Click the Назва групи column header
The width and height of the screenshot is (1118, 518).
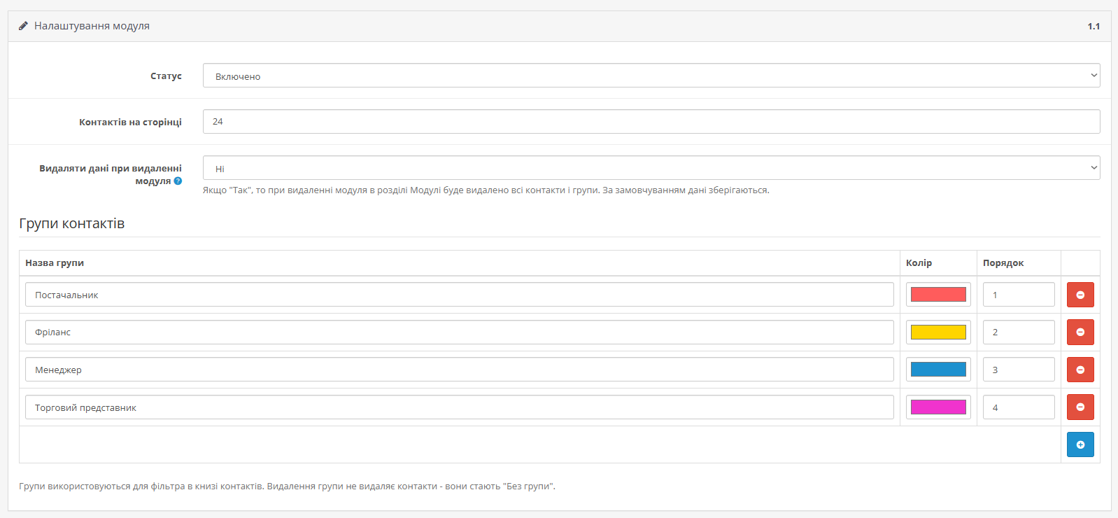tap(55, 262)
